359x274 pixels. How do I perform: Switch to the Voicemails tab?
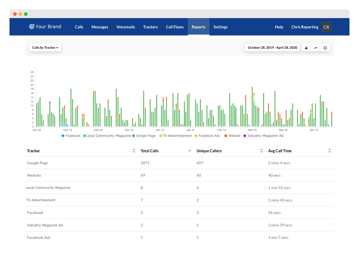click(x=126, y=27)
